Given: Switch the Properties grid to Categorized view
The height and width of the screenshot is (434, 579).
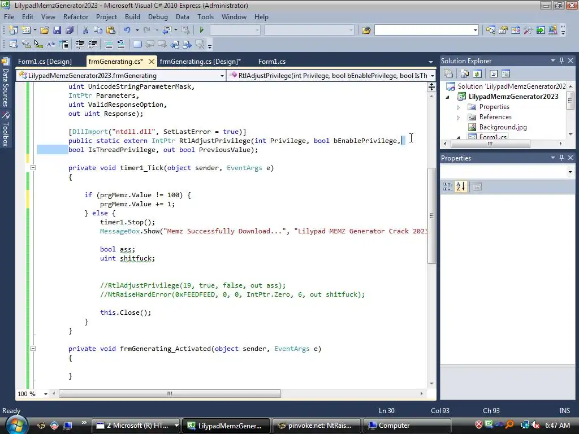Looking at the screenshot, I should click(x=448, y=186).
